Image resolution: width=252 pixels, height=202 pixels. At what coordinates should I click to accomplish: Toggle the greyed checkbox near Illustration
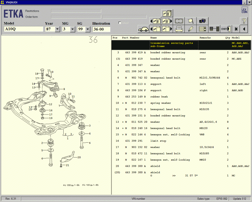tap(120, 23)
